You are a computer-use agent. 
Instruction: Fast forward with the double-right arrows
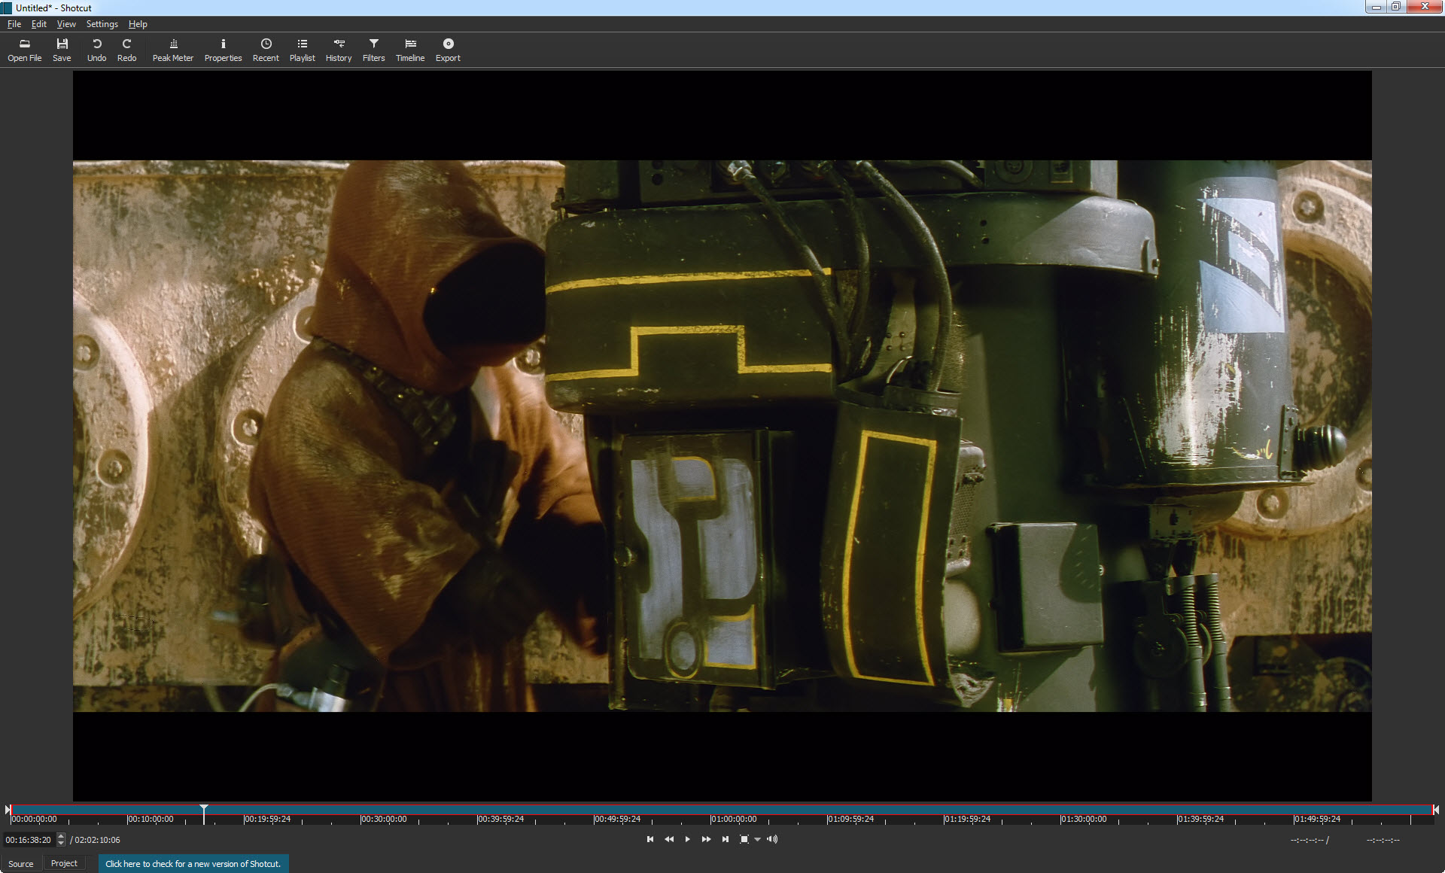[x=706, y=839]
